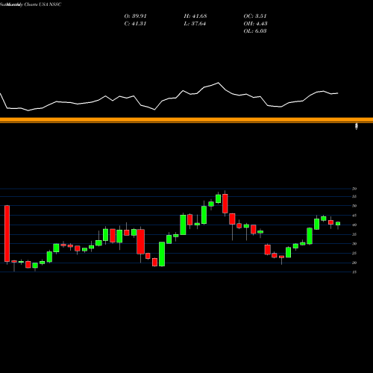This screenshot has width=373, height=373.
Task: Click the price axis label '40'
Action: [x=354, y=225]
